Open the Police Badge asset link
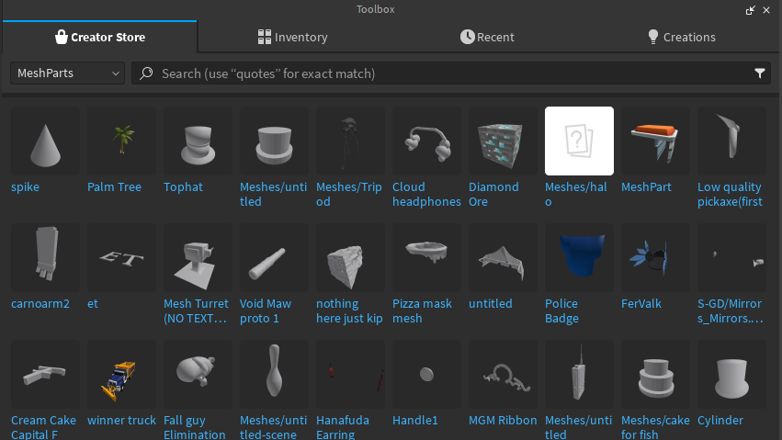Screen dimensions: 782x440 pyautogui.click(x=561, y=311)
